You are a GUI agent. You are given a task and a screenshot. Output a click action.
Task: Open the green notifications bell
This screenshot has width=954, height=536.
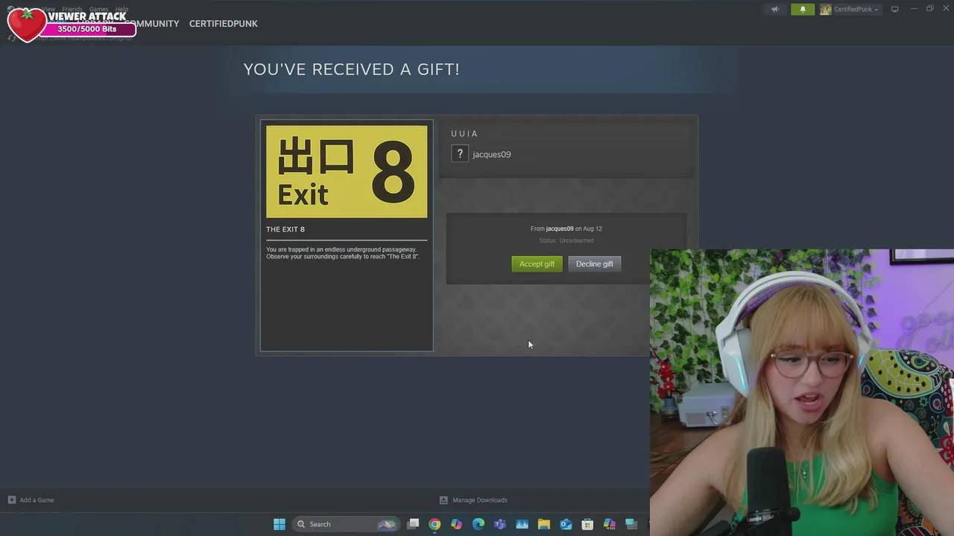803,9
